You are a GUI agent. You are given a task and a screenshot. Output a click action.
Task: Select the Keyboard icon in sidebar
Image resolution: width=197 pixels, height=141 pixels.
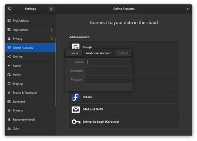(9, 102)
